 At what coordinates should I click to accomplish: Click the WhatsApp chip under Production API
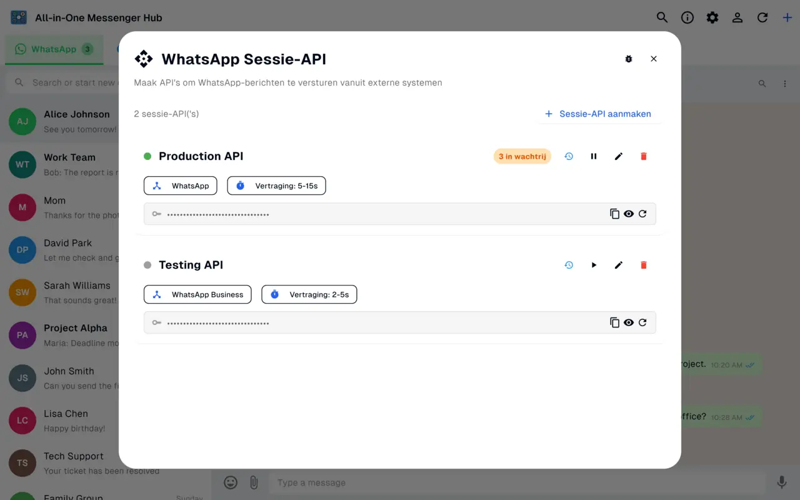tap(181, 186)
